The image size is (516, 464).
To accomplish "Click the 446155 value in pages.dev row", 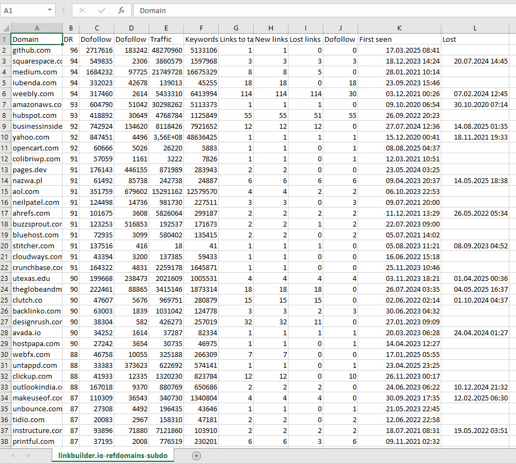I will pyautogui.click(x=131, y=170).
